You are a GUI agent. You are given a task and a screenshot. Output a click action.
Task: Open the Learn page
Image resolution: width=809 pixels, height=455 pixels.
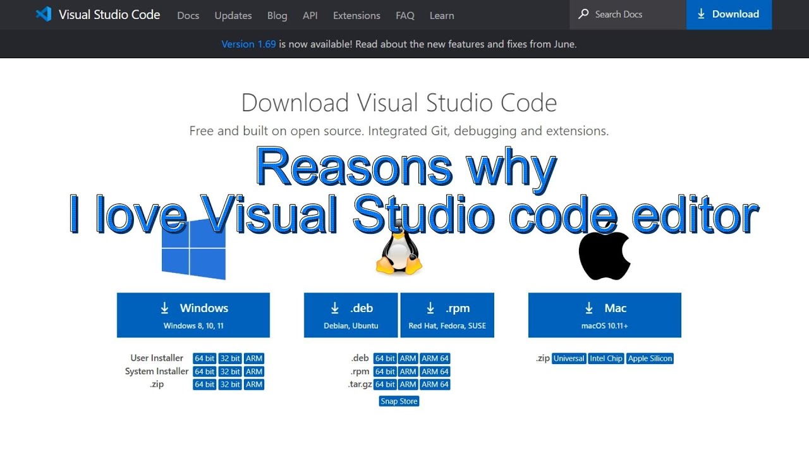[442, 15]
